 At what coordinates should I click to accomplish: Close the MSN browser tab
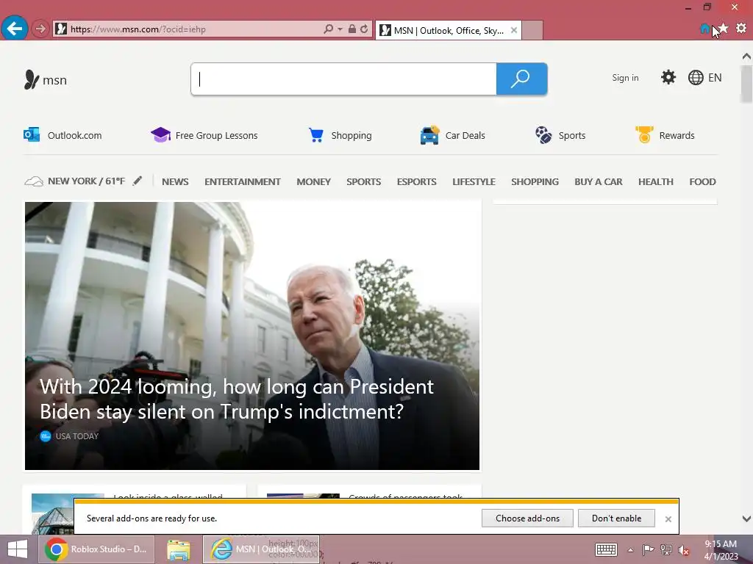click(x=514, y=30)
